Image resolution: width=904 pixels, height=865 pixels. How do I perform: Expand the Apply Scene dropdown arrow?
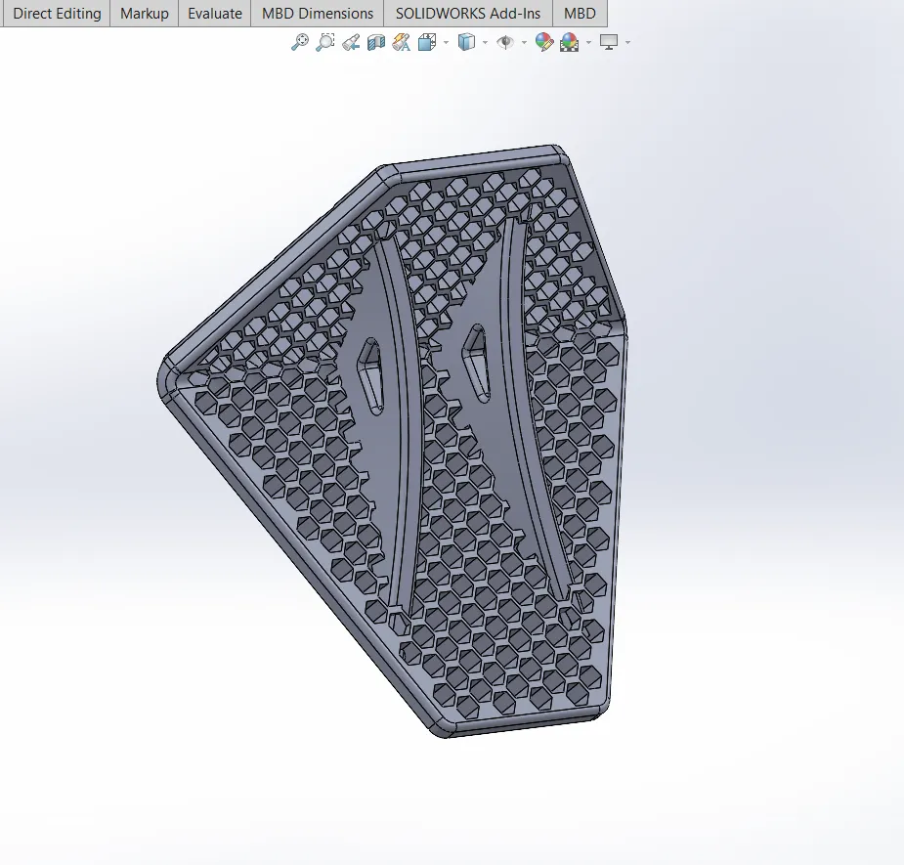click(588, 42)
